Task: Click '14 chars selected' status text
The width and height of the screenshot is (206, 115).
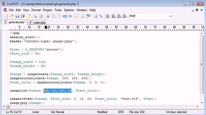Action: [x=176, y=112]
